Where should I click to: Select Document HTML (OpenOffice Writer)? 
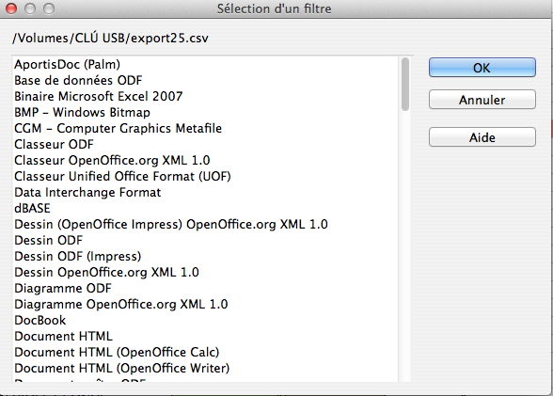click(x=121, y=368)
